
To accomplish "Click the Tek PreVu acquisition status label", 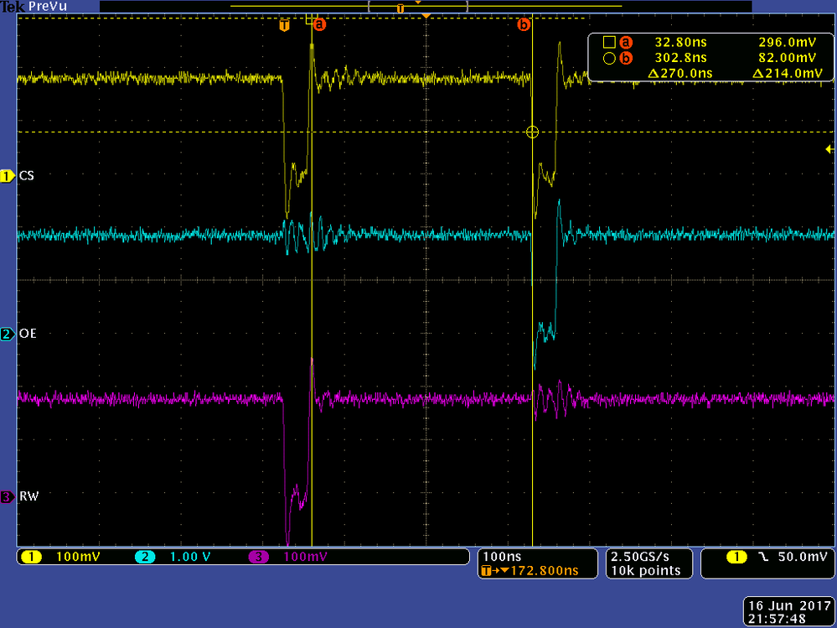I will pyautogui.click(x=34, y=7).
